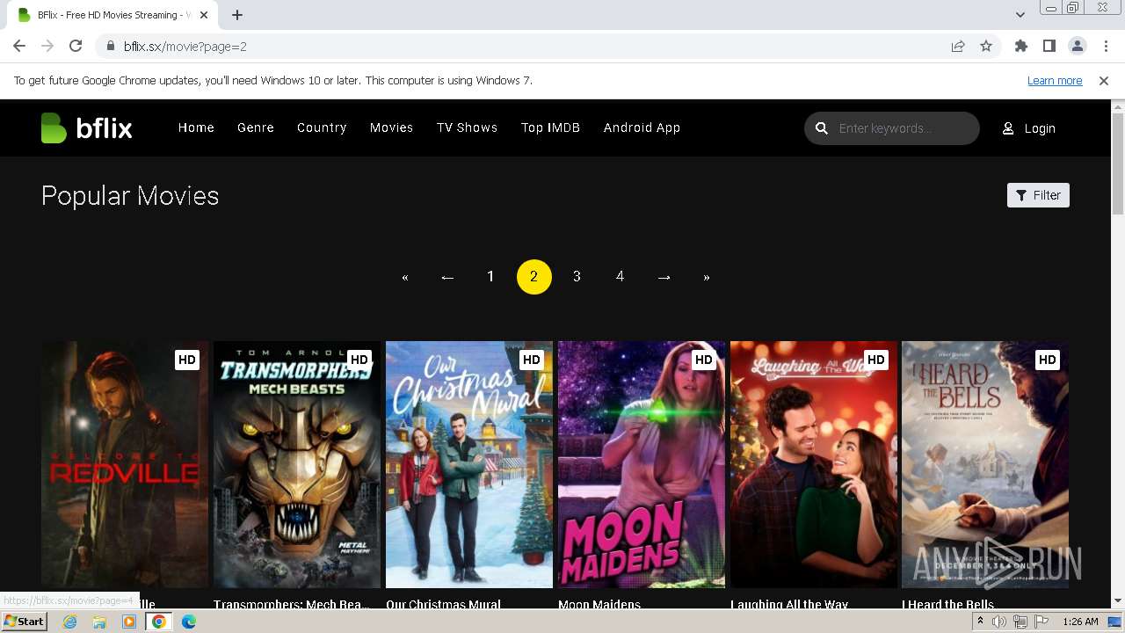Screen dimensions: 1125x633
Task: Go back with browser back arrow
Action: [x=19, y=47]
